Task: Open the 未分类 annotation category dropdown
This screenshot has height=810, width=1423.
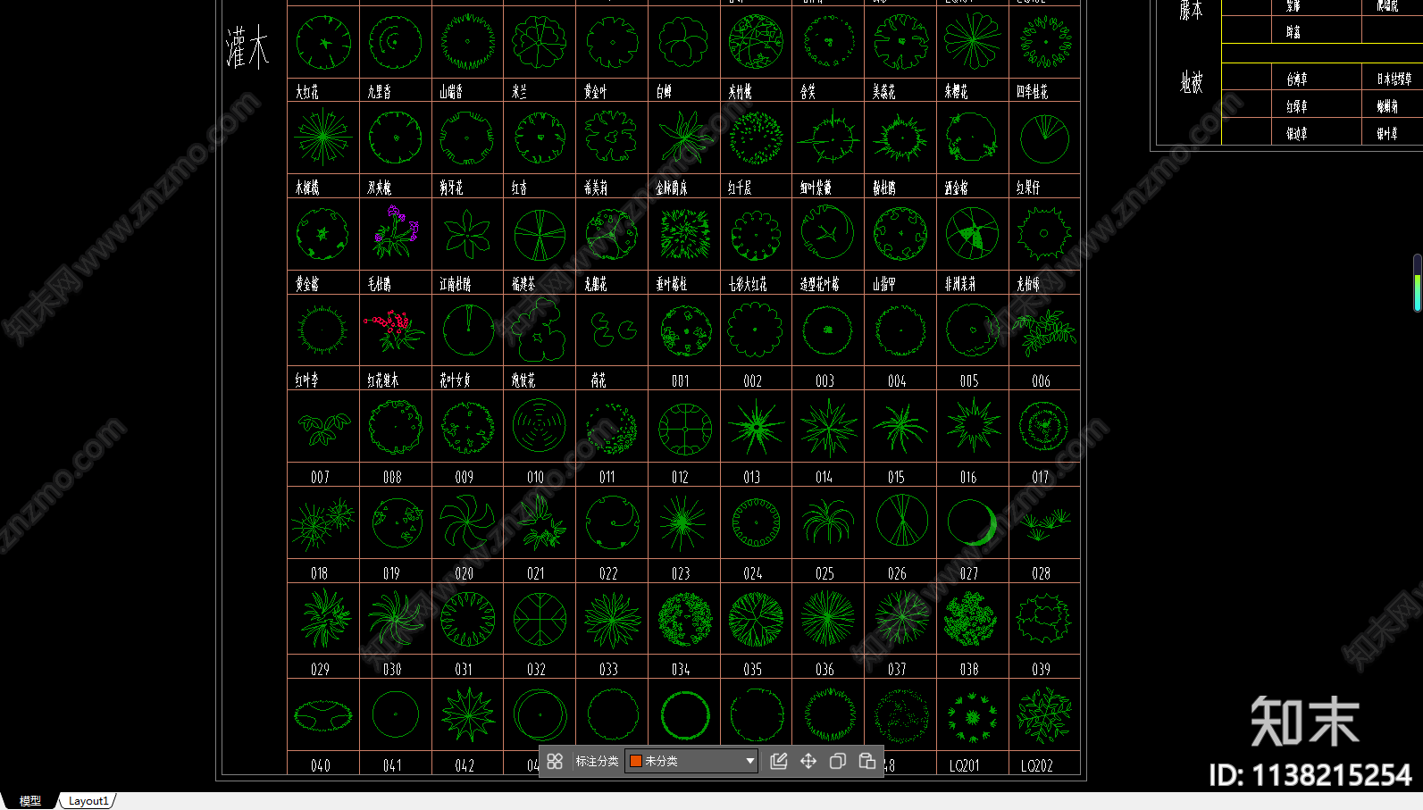Action: click(691, 761)
